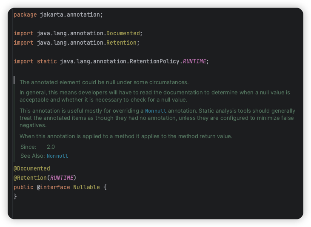Click the line 'The annotated element could be null'

pyautogui.click(x=104, y=82)
